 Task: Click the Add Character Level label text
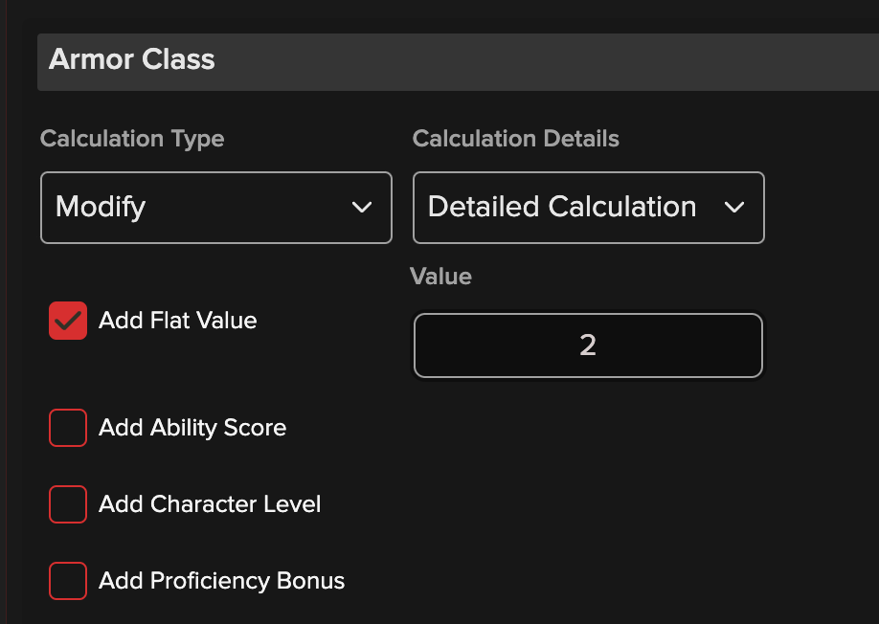[x=210, y=504]
